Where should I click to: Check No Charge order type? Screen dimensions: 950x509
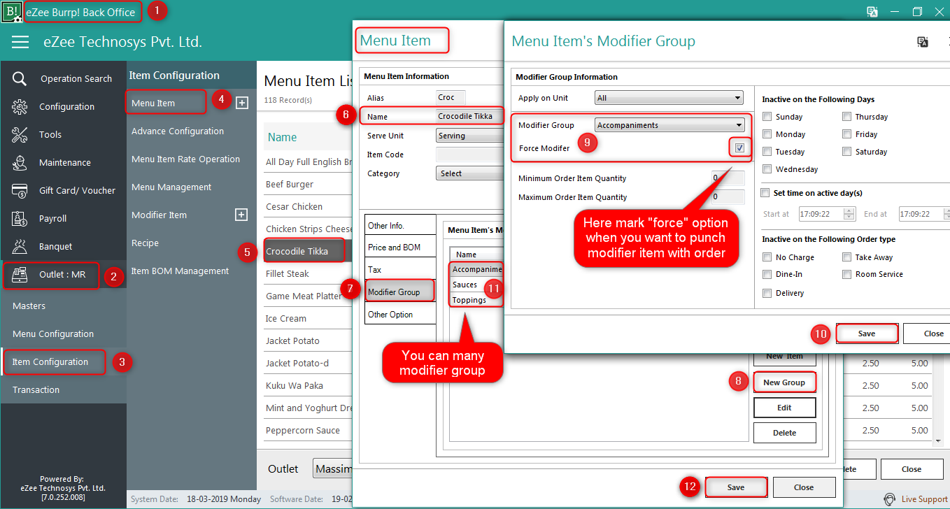[x=767, y=257]
